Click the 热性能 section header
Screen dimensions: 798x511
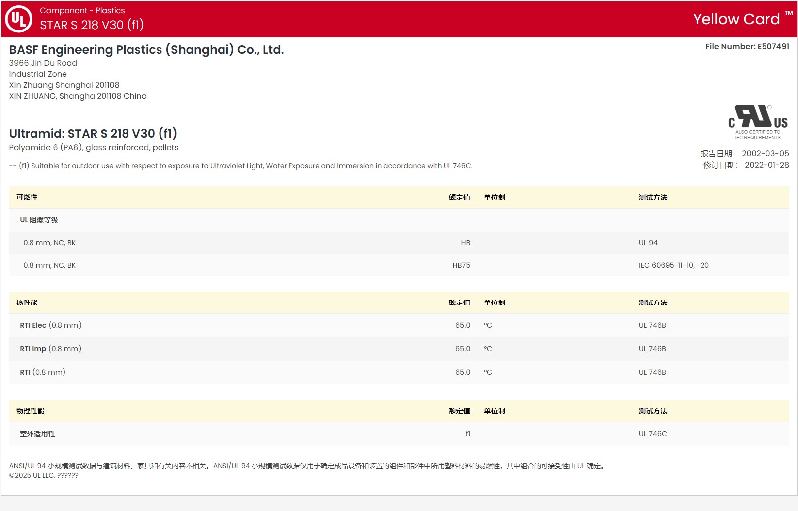click(27, 302)
